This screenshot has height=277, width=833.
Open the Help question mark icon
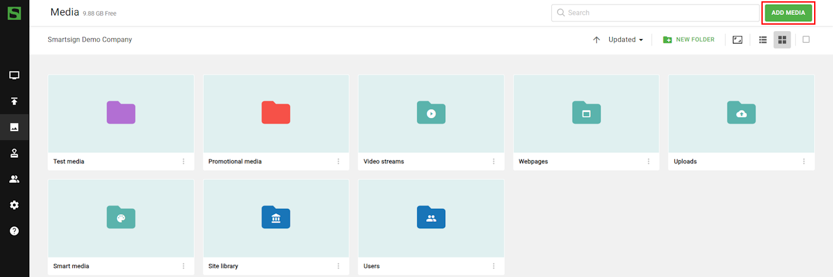coord(14,231)
